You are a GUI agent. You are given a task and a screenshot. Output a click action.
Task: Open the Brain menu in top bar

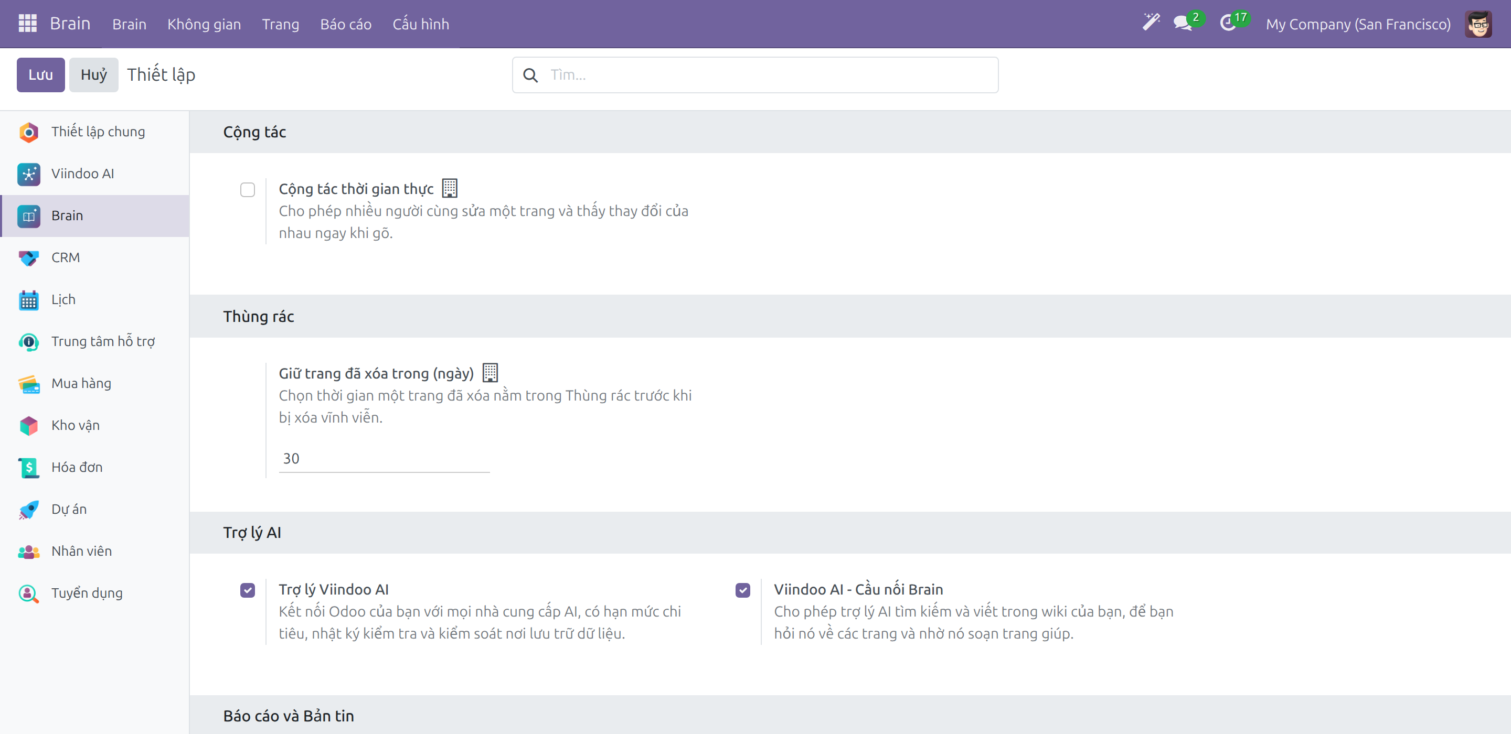(x=129, y=24)
